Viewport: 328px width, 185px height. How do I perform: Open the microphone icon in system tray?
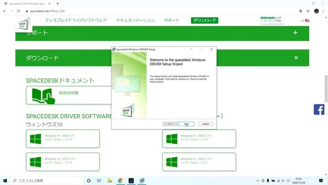pyautogui.click(x=268, y=180)
